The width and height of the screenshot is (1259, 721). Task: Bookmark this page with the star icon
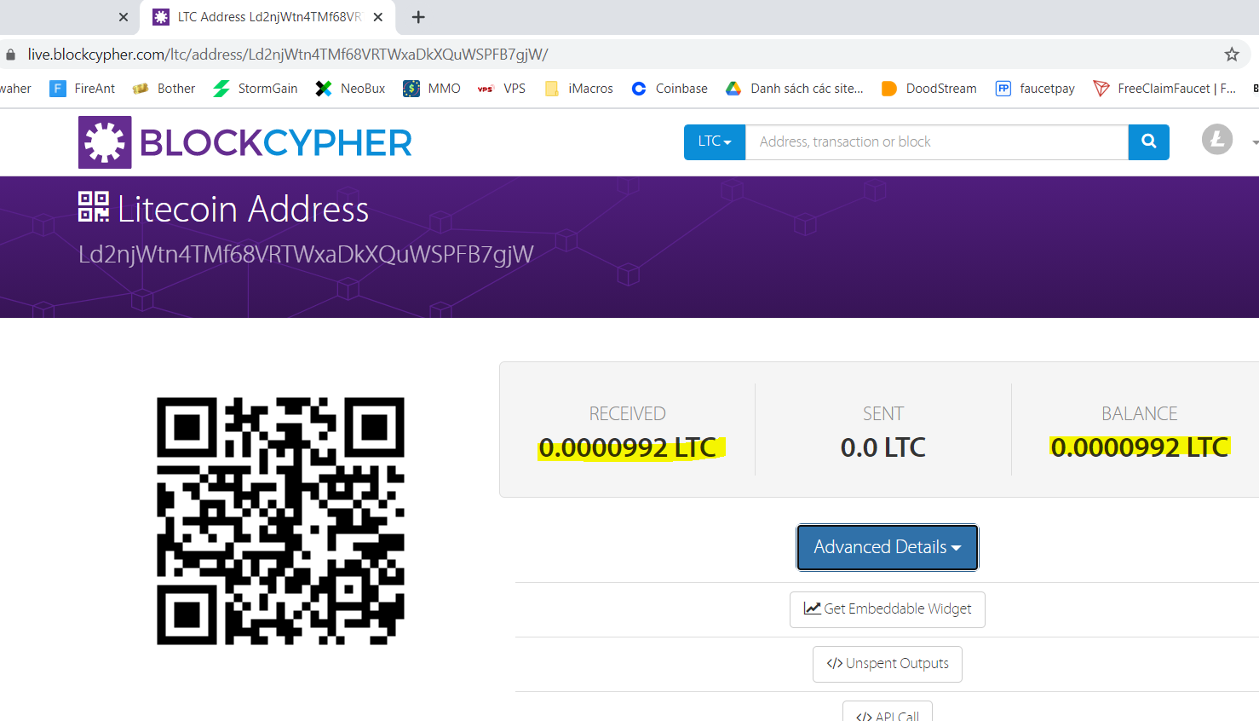[1232, 55]
